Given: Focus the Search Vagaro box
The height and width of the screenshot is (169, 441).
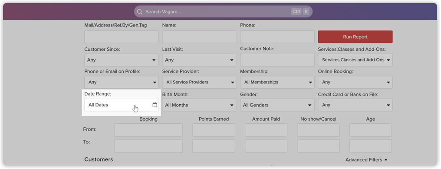Looking at the screenshot, I should [x=223, y=12].
